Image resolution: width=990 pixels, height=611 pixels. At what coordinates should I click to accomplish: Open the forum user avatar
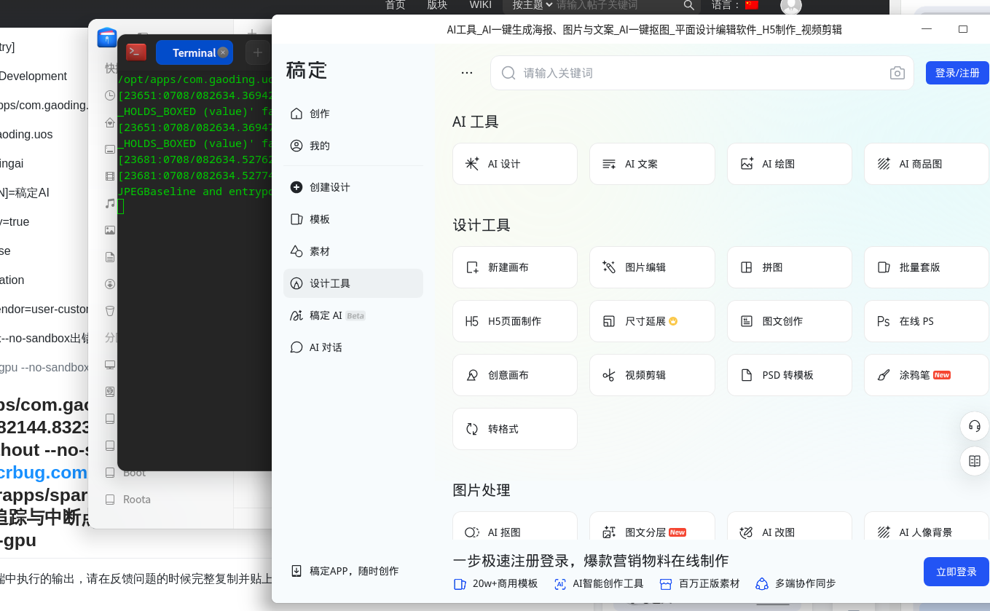pos(791,6)
